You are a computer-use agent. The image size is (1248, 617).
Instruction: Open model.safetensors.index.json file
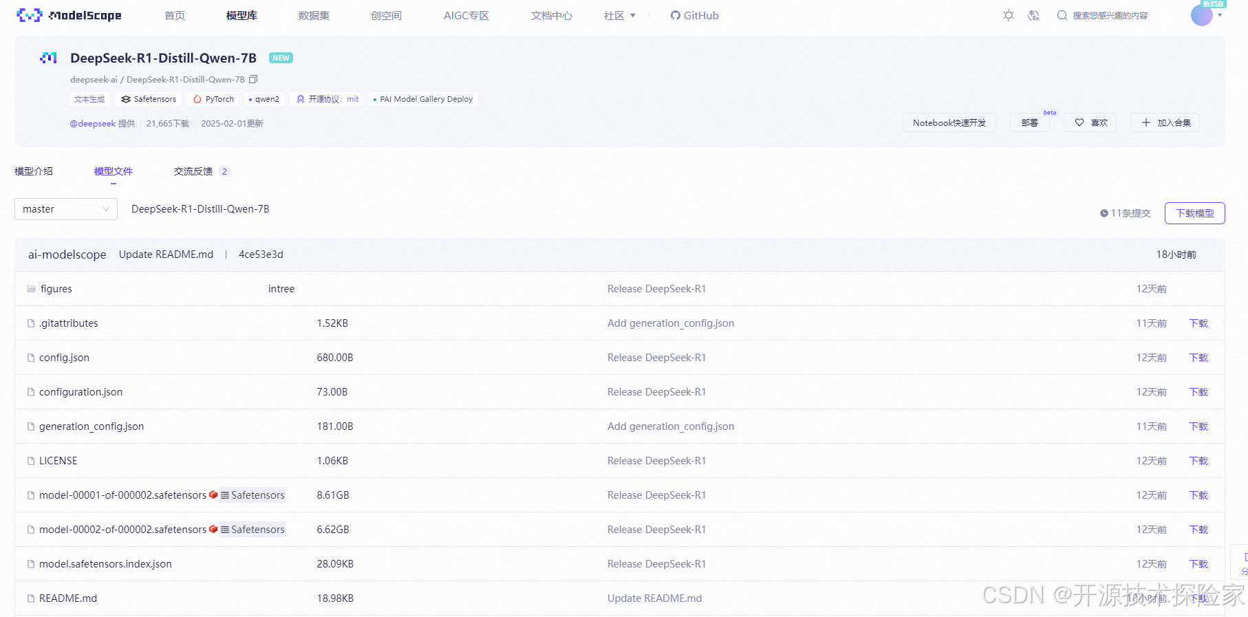click(105, 564)
